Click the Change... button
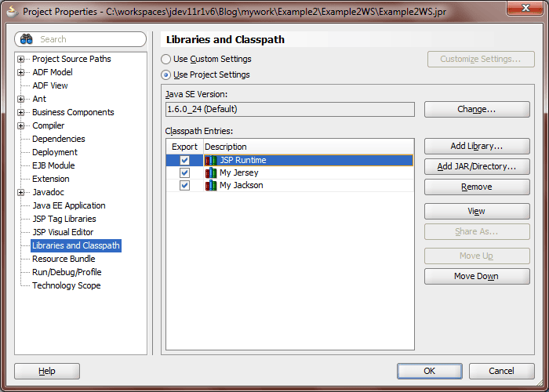 pos(477,110)
